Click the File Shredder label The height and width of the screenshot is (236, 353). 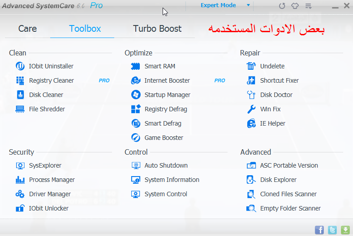[47, 109]
